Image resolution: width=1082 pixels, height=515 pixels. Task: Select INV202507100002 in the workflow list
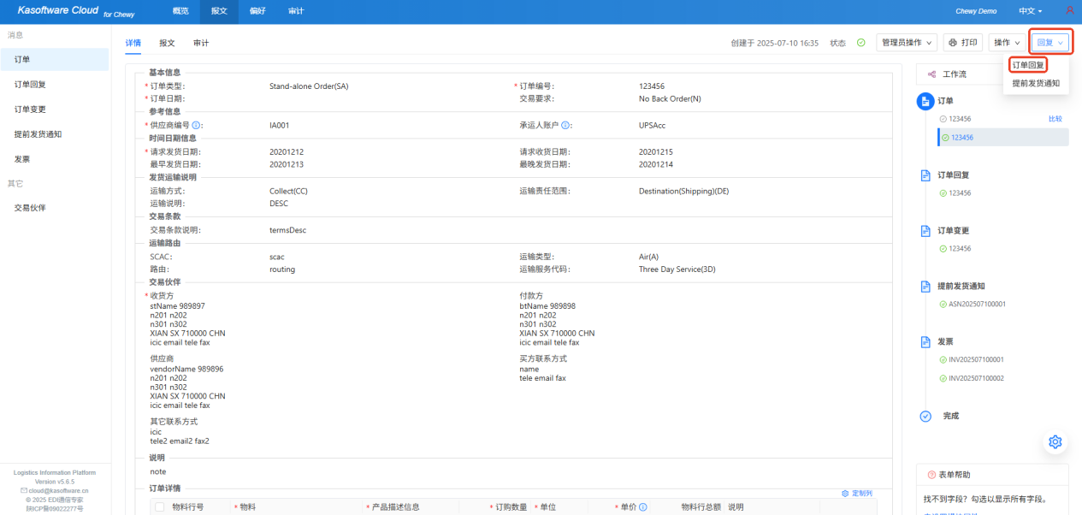click(x=976, y=378)
